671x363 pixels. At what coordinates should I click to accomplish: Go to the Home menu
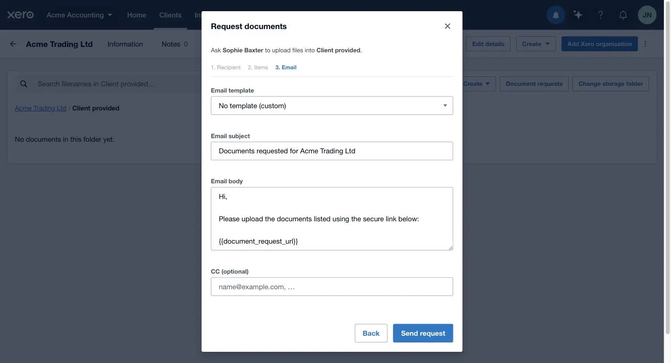click(136, 15)
